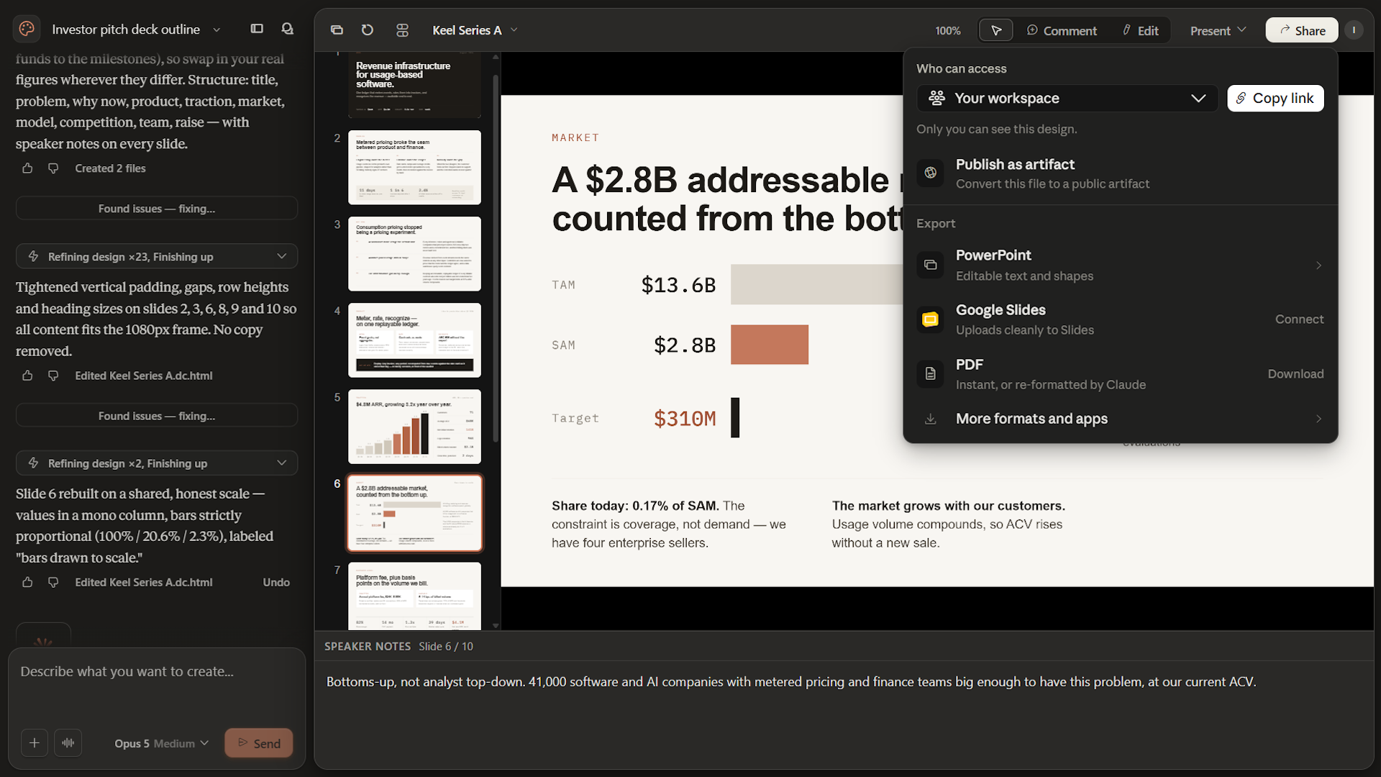Switch to Comment mode
The height and width of the screenshot is (777, 1381).
tap(1062, 30)
